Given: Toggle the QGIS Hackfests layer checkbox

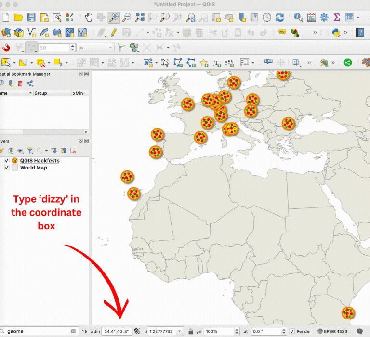Looking at the screenshot, I should pyautogui.click(x=7, y=161).
